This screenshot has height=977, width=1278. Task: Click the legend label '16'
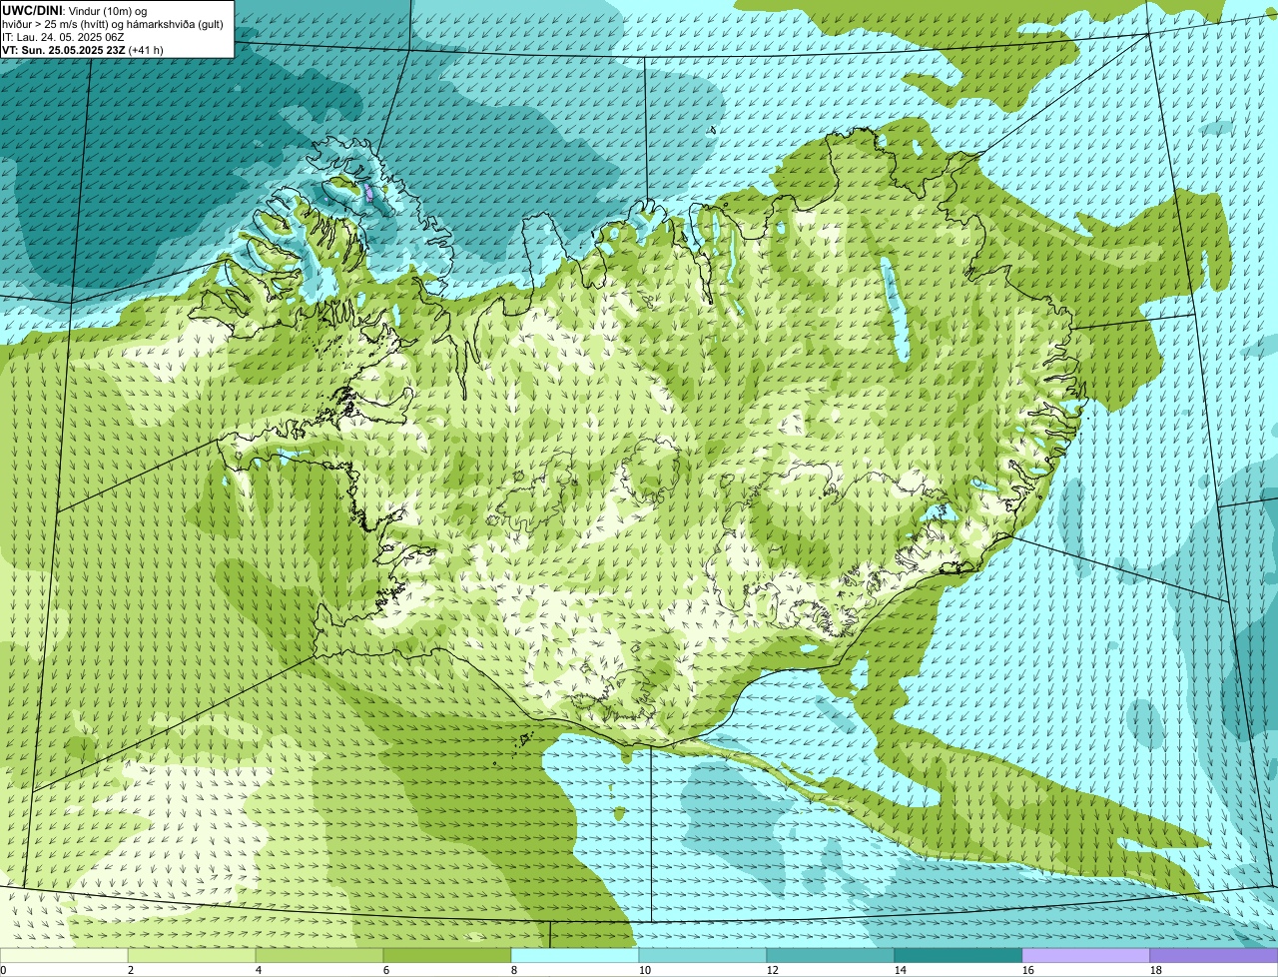point(1028,970)
